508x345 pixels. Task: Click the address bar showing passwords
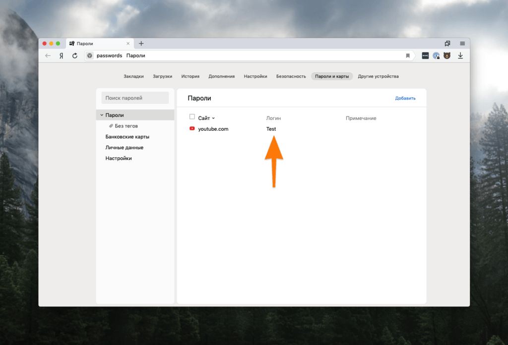coord(250,56)
